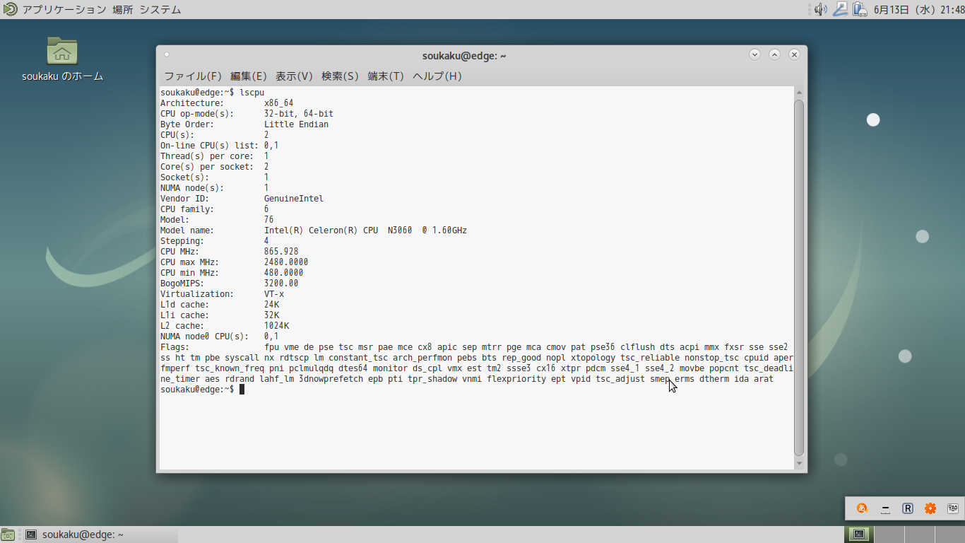Click the 2480.0000 max MHz value
Image resolution: width=965 pixels, height=543 pixels.
pos(286,262)
